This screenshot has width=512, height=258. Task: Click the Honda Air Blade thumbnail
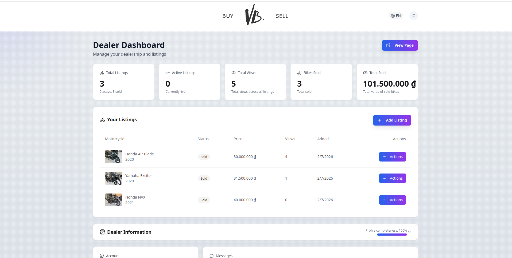114,157
